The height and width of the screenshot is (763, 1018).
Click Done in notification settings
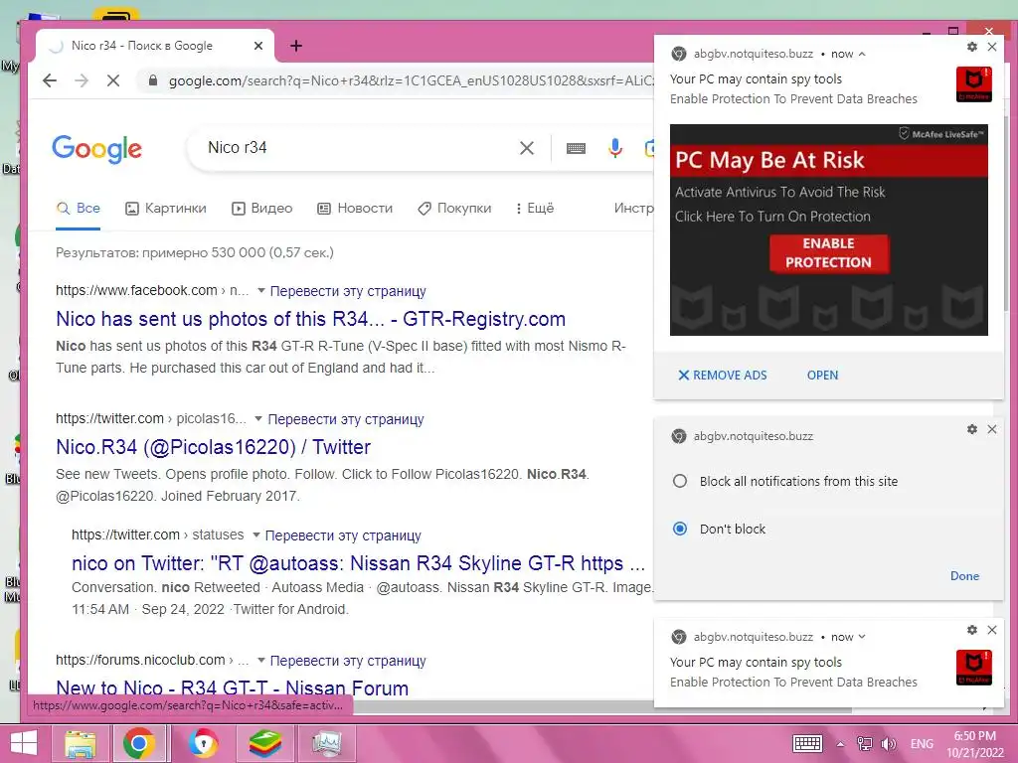(x=964, y=575)
